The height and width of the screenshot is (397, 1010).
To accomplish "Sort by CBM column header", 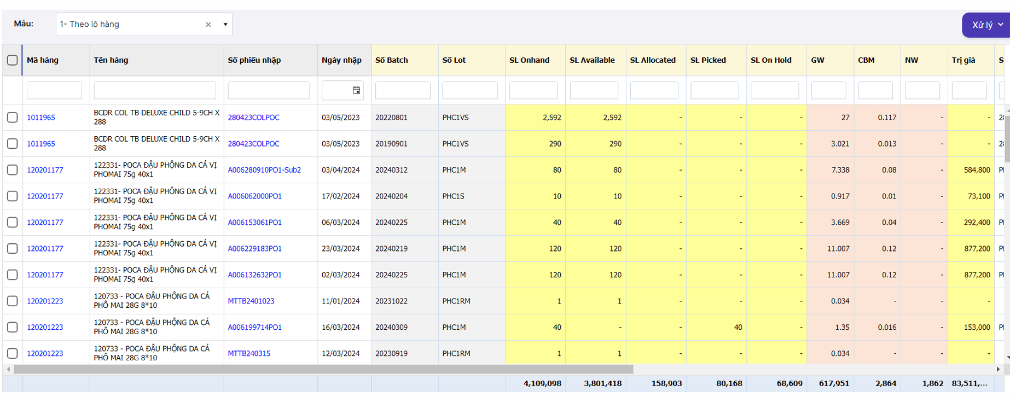I will point(866,60).
